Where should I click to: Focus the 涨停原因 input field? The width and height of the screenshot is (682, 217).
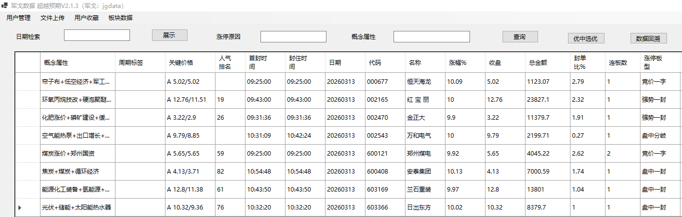click(x=293, y=37)
